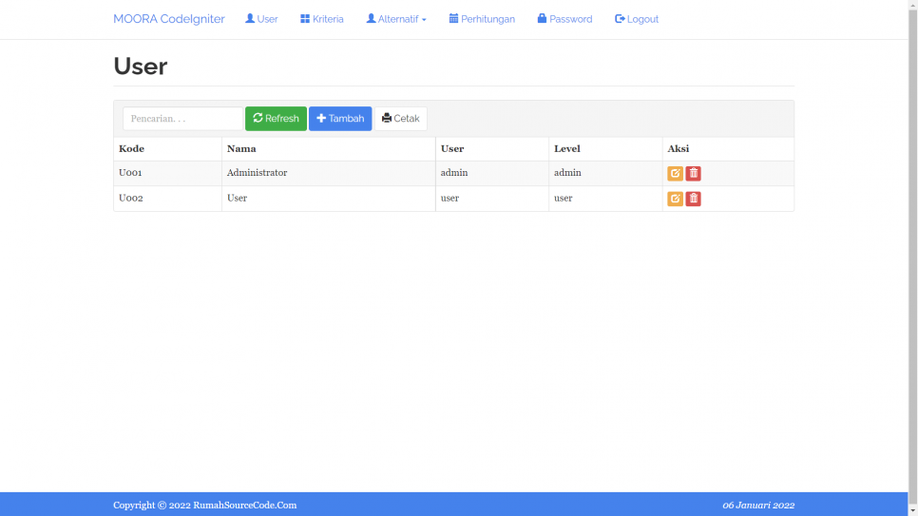
Task: Click the blue Tambah button
Action: point(340,119)
